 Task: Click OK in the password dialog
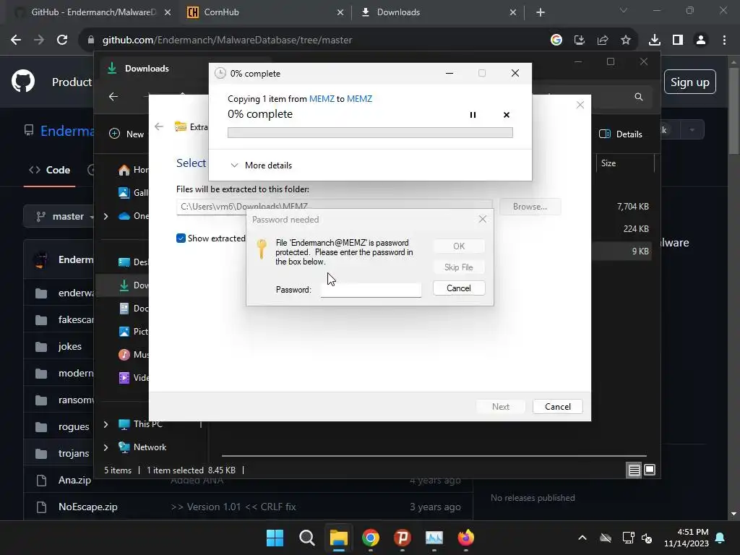[459, 246]
